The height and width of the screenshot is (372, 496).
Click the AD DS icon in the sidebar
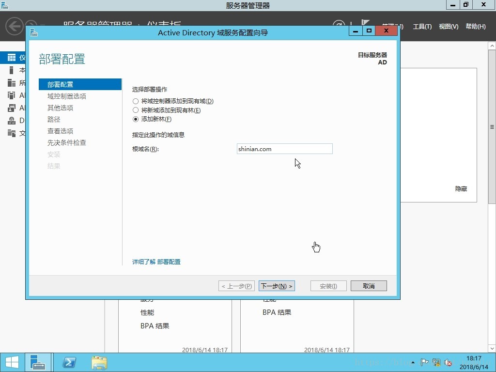pos(12,95)
